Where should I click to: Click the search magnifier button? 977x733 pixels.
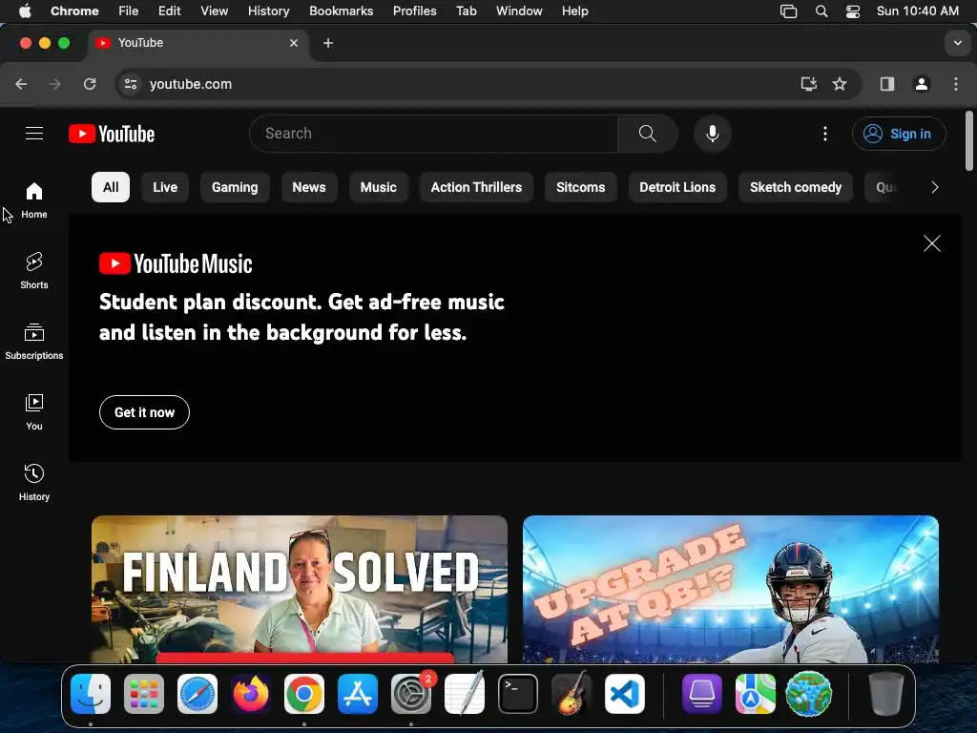[648, 134]
